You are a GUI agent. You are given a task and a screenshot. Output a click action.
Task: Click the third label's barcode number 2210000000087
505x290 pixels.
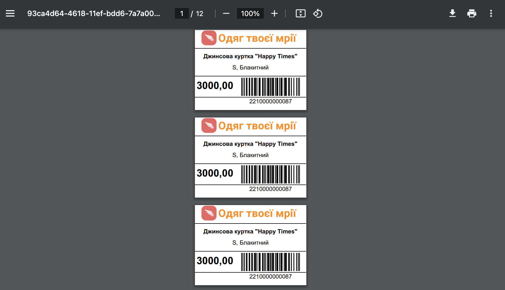[270, 277]
